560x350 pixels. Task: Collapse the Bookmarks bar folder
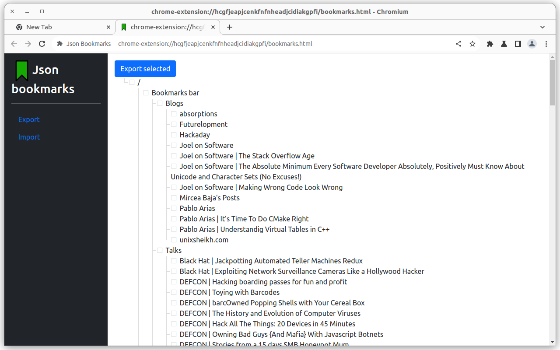tap(140, 93)
